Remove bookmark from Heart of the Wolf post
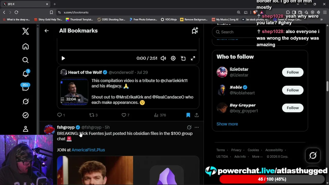Image resolution: width=329 pixels, height=185 pixels. (x=188, y=115)
